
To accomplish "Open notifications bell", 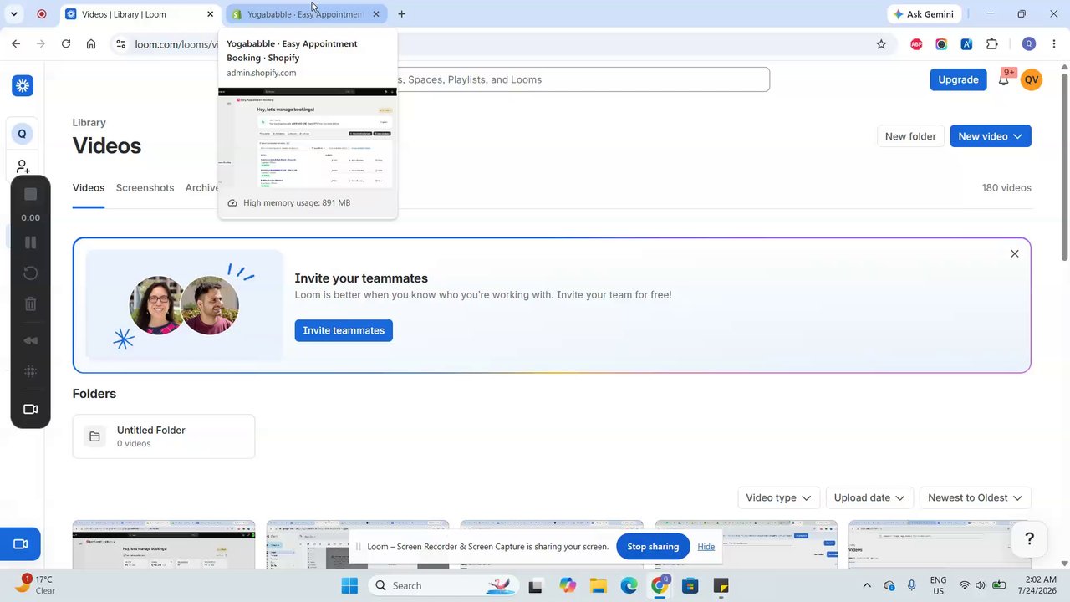I will pos(1004,79).
